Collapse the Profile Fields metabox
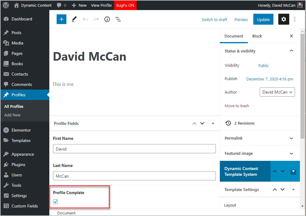 [x=213, y=123]
